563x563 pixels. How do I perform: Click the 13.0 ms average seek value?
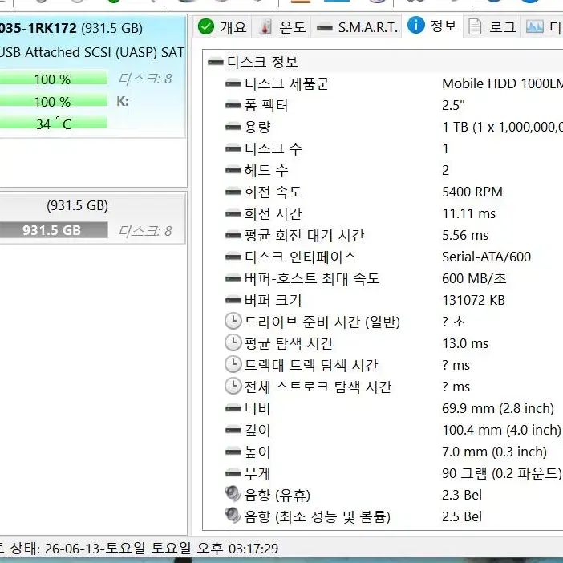point(465,343)
